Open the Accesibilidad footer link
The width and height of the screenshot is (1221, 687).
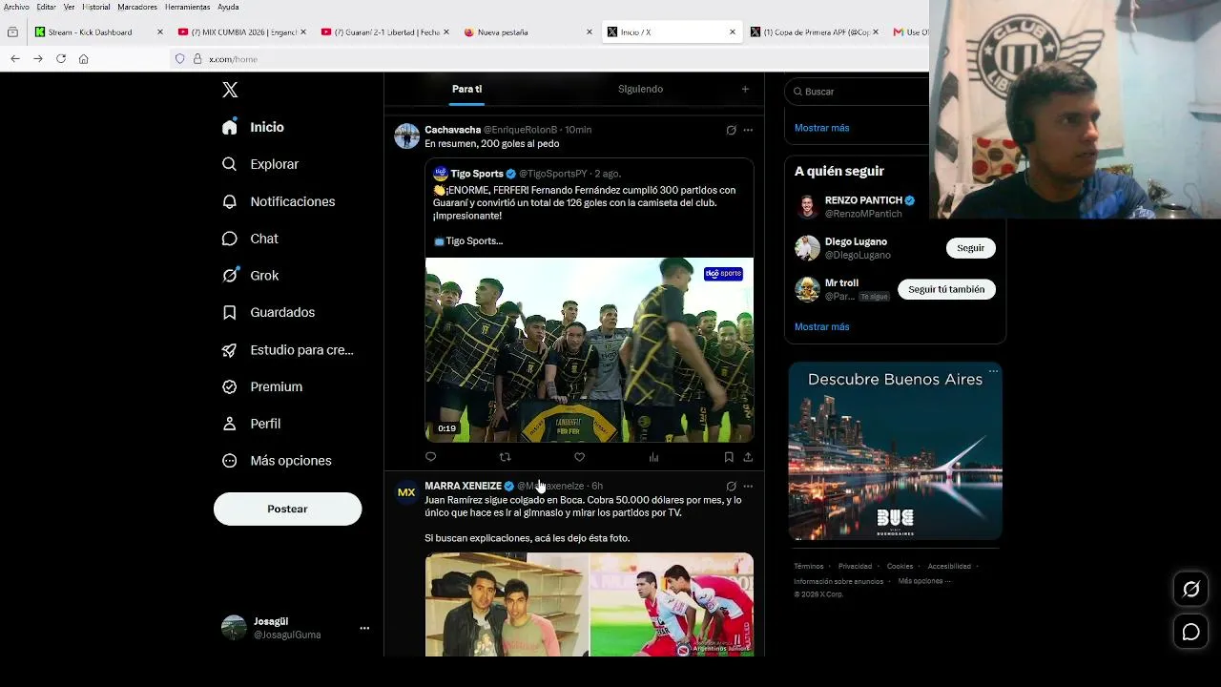pyautogui.click(x=949, y=567)
